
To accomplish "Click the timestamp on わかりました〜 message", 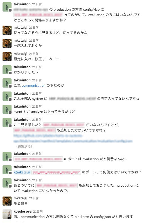I will click(37, 67).
